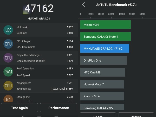Open the Details button
156x117 pixels.
click(x=136, y=115)
